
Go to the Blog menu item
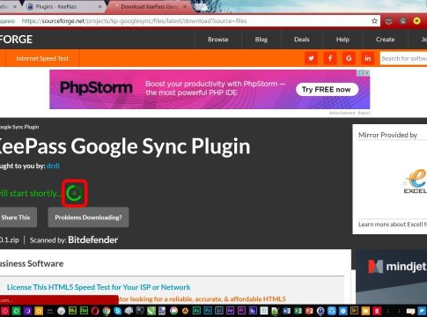[261, 40]
